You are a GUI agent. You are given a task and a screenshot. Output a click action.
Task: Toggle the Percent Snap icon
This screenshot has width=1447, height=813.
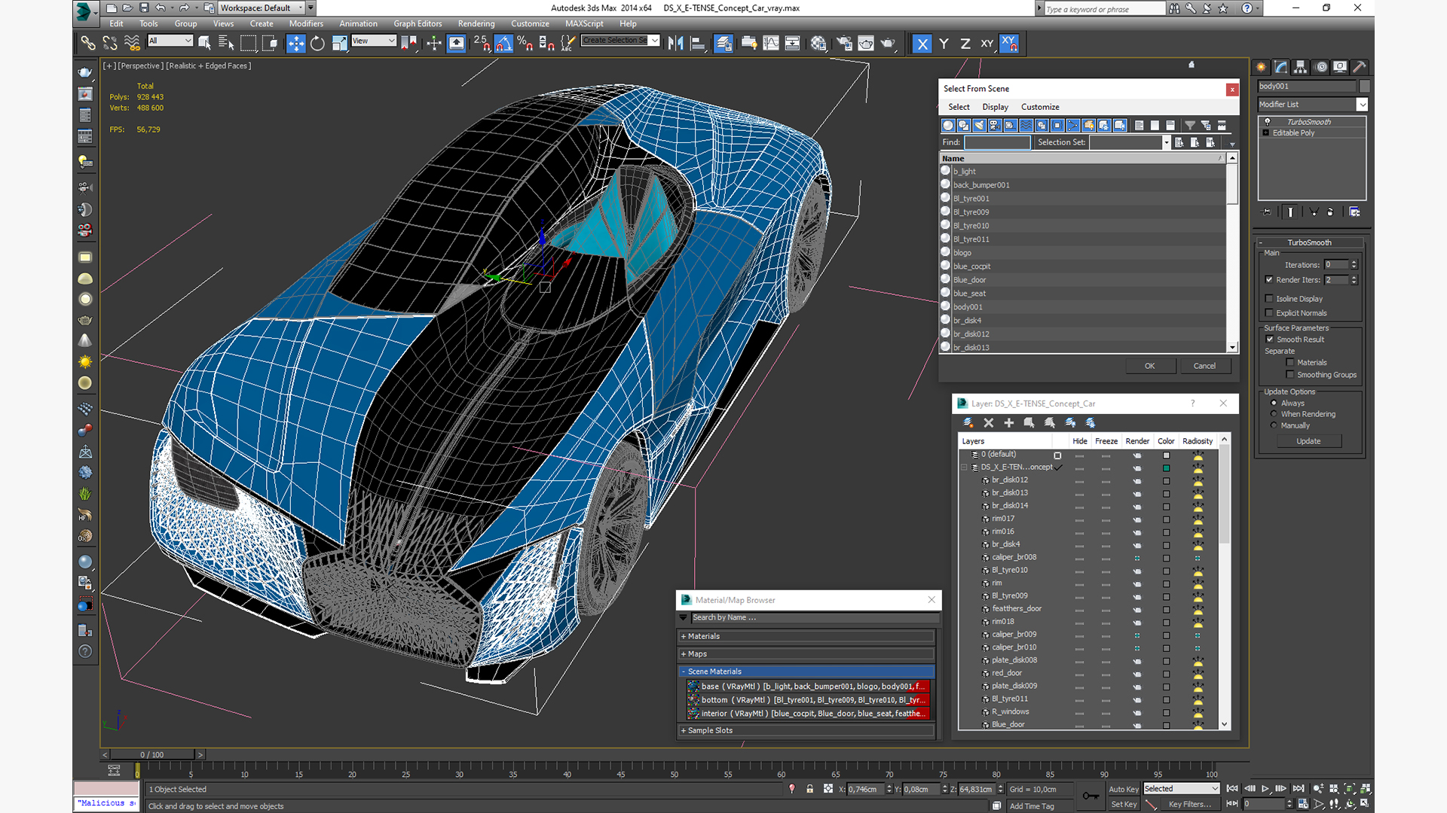[525, 44]
